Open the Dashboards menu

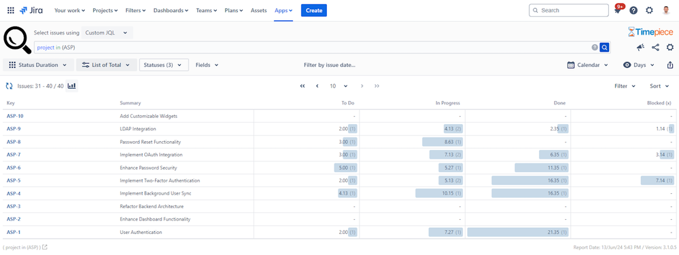tap(171, 10)
